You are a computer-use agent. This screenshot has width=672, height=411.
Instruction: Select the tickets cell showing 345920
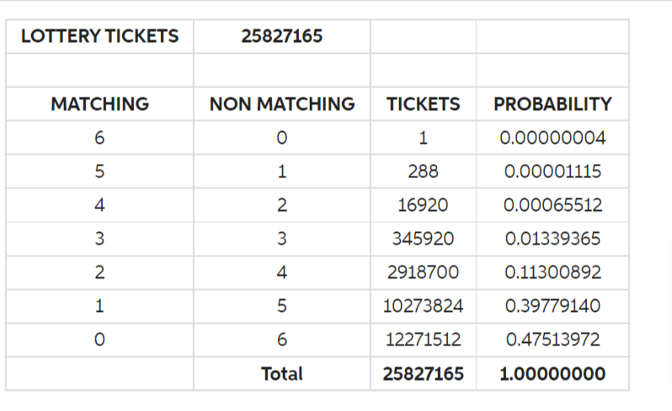(423, 239)
